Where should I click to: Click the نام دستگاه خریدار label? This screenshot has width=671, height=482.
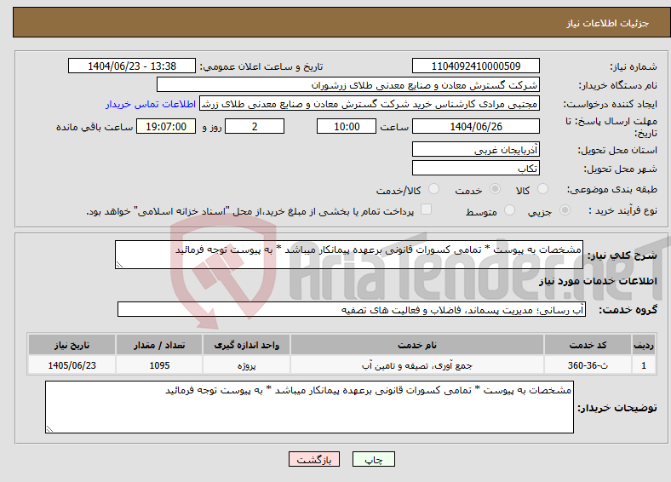[x=618, y=86]
